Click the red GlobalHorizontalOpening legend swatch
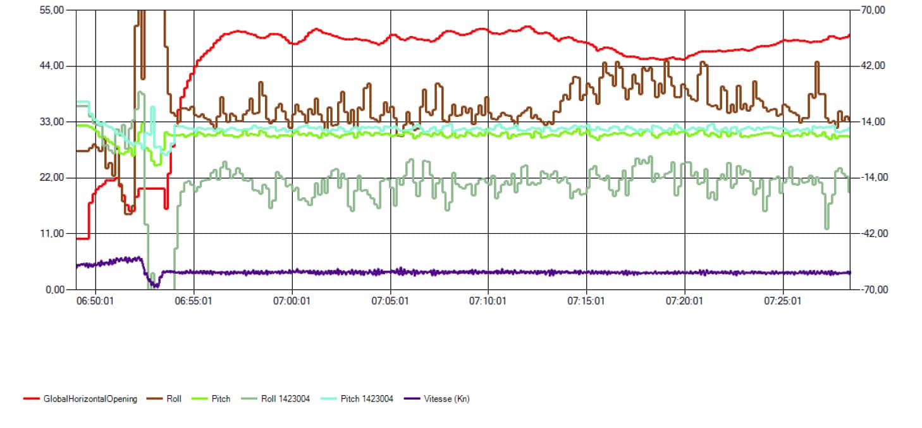This screenshot has width=922, height=428. point(32,399)
